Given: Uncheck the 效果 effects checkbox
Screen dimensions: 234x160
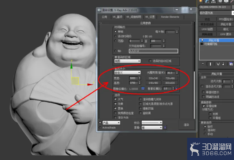Looking at the screenshot, I should (x=115, y=104).
